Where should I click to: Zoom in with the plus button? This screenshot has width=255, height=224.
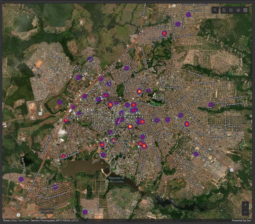pyautogui.click(x=245, y=205)
